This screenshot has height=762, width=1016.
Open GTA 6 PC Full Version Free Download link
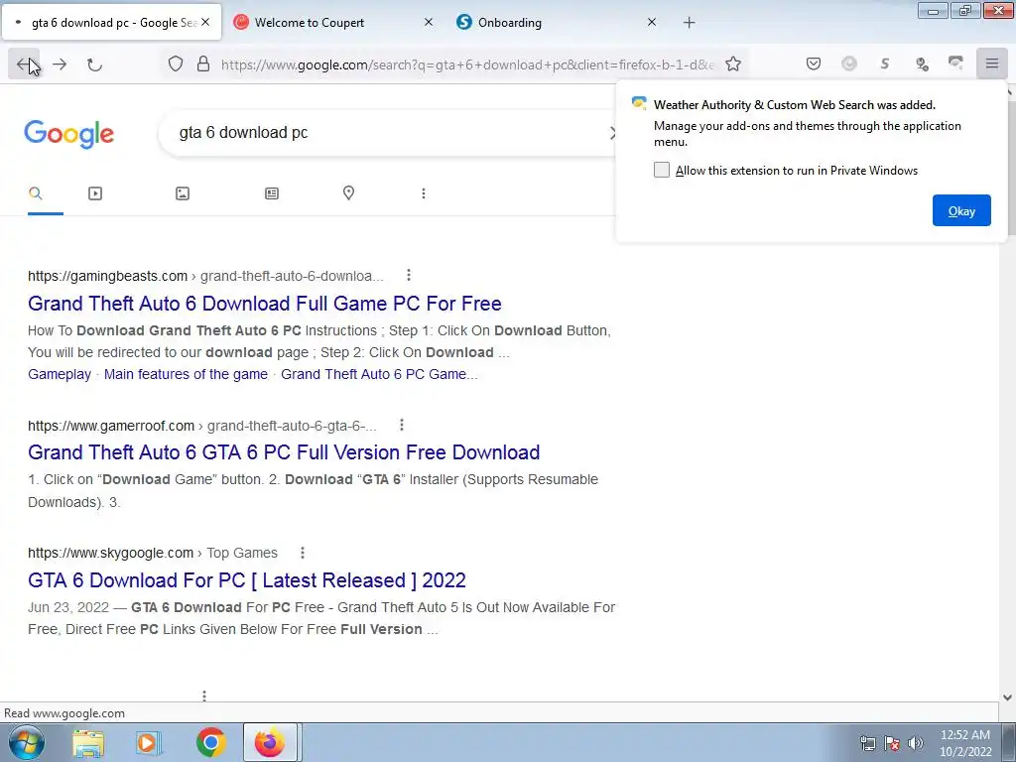coord(284,452)
